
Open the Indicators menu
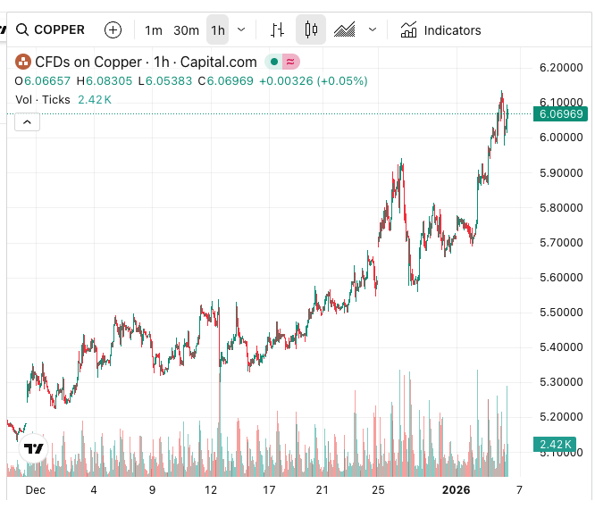tap(440, 30)
